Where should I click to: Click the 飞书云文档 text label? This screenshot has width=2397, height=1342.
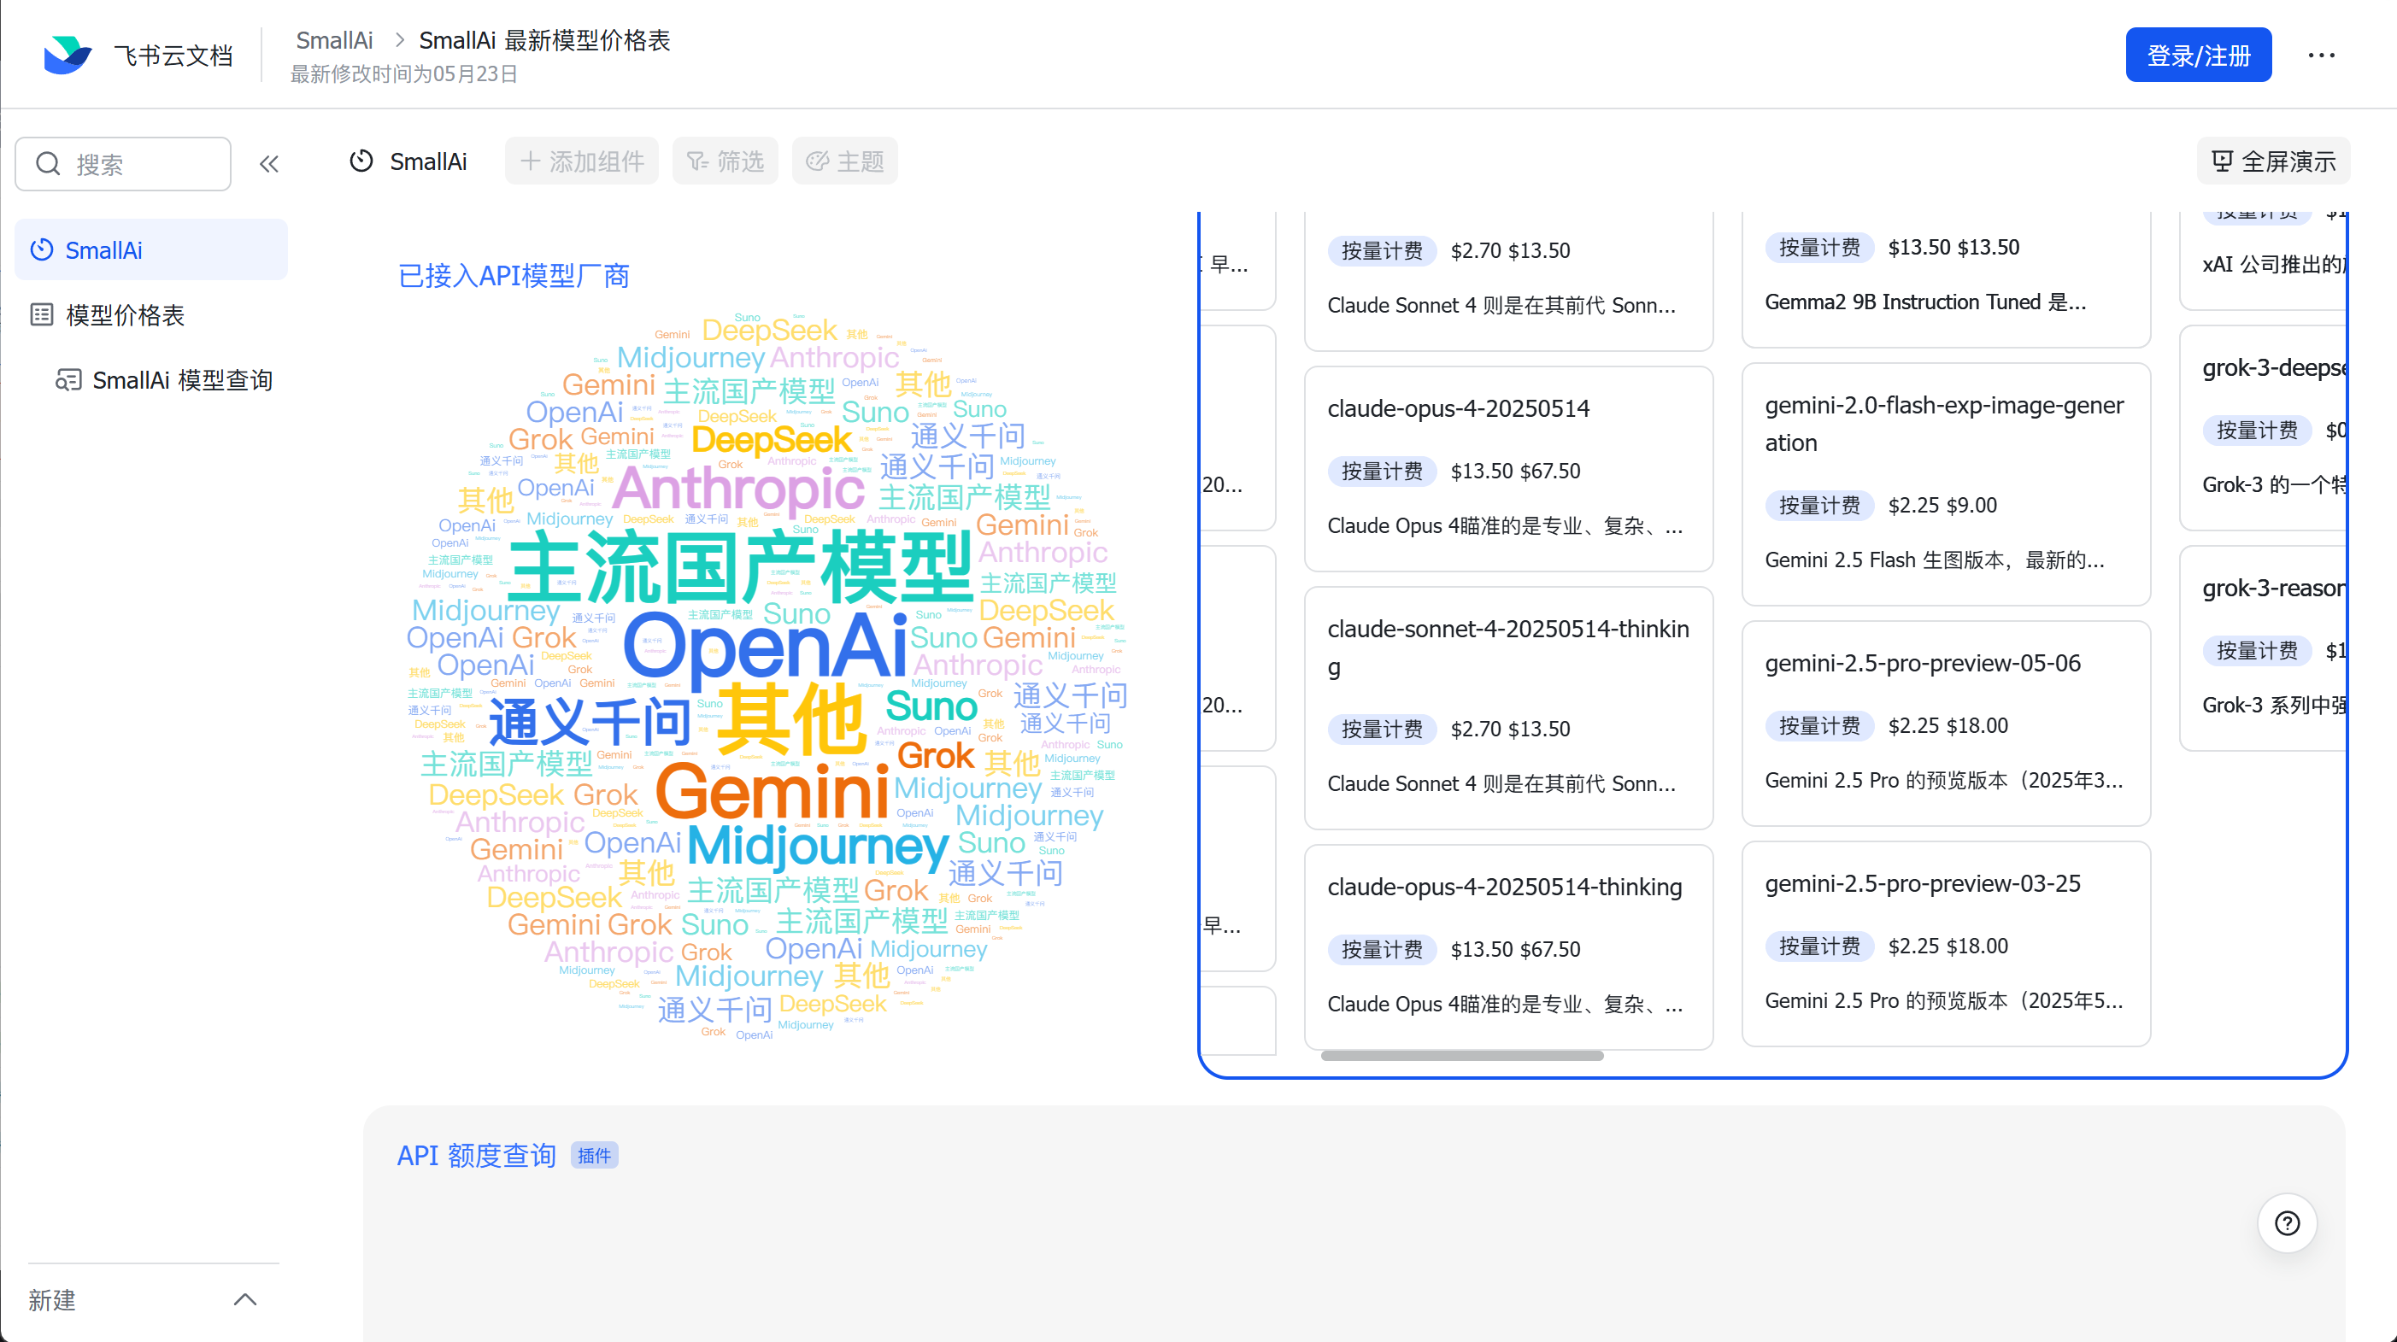[x=173, y=56]
